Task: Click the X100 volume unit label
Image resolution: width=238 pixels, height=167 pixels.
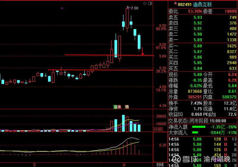Action: click(x=158, y=130)
